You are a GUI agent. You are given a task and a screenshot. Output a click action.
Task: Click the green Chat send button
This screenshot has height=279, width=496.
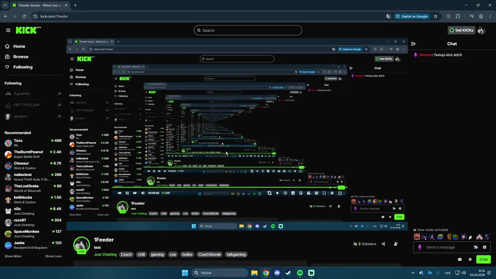(484, 260)
